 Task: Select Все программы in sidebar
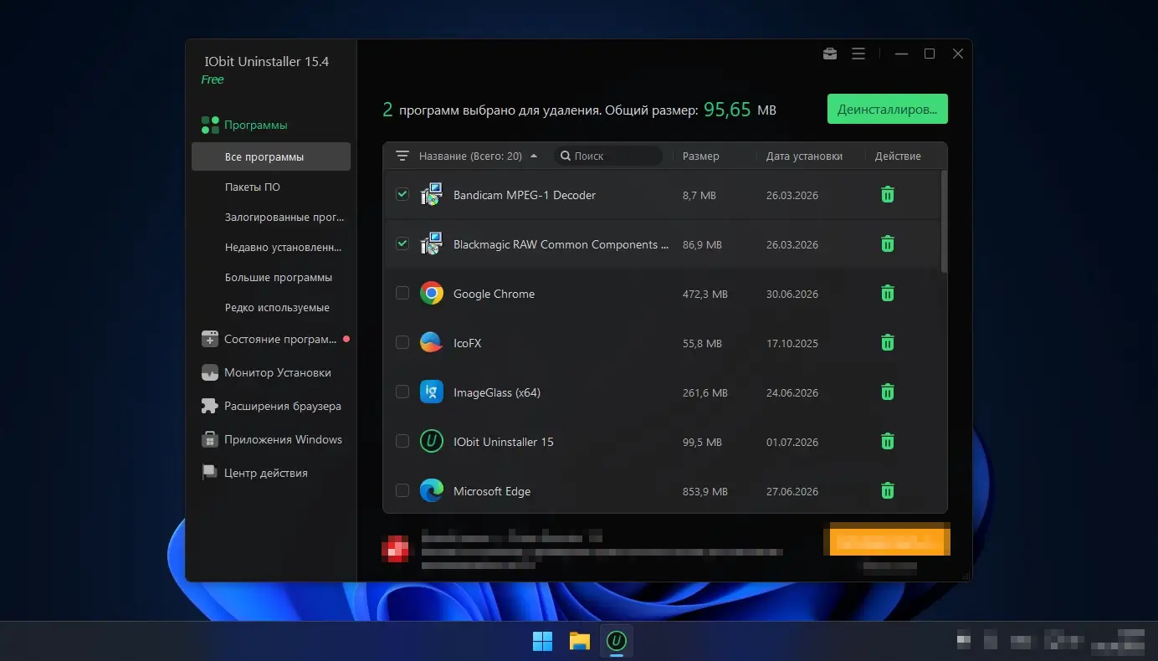(x=271, y=156)
